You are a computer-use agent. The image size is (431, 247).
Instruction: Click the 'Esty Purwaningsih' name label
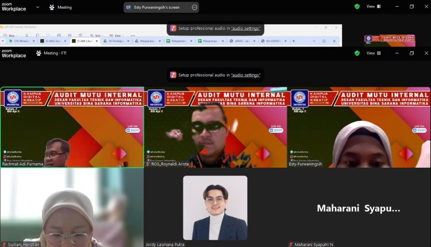(305, 164)
